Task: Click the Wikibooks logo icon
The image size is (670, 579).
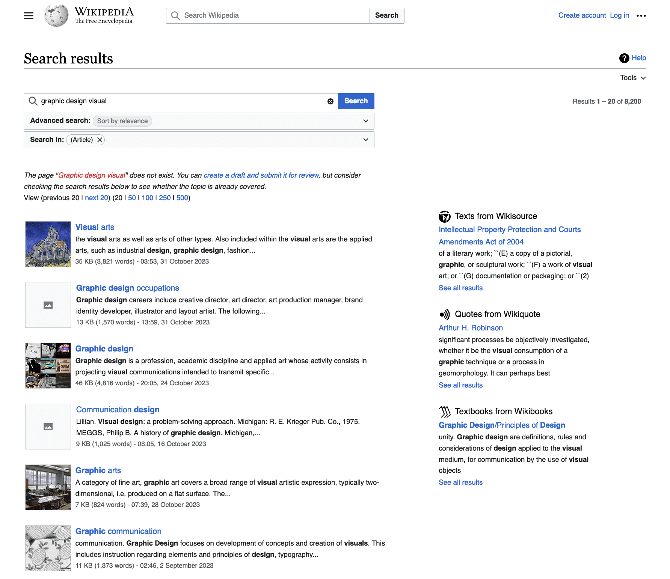Action: point(445,412)
